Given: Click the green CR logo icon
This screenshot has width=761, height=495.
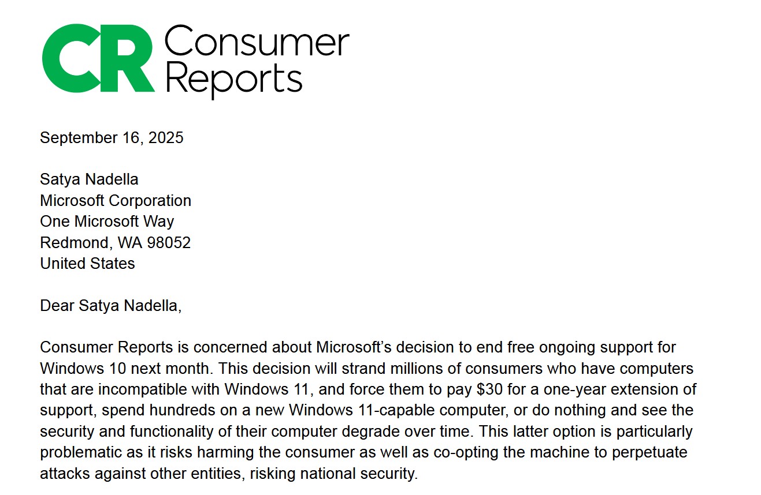Looking at the screenshot, I should [98, 58].
